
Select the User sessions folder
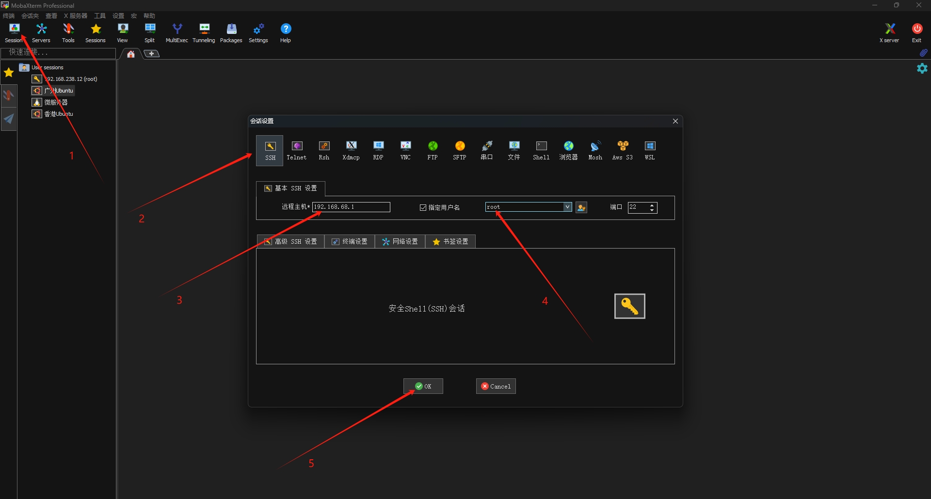tap(42, 67)
